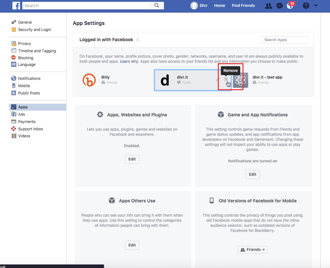Click the Public Posts RSS icon

14,93
